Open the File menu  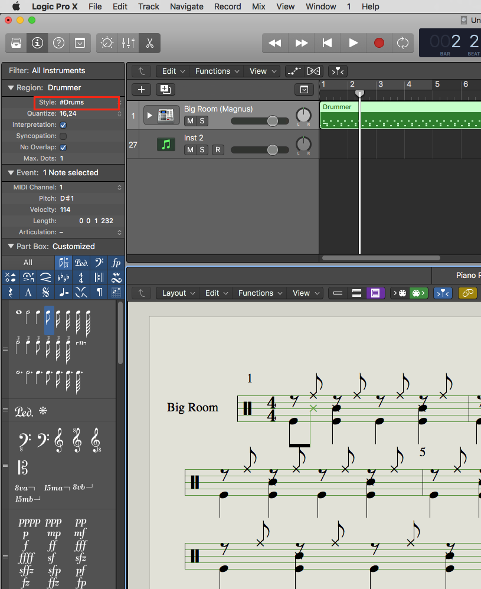click(x=95, y=6)
